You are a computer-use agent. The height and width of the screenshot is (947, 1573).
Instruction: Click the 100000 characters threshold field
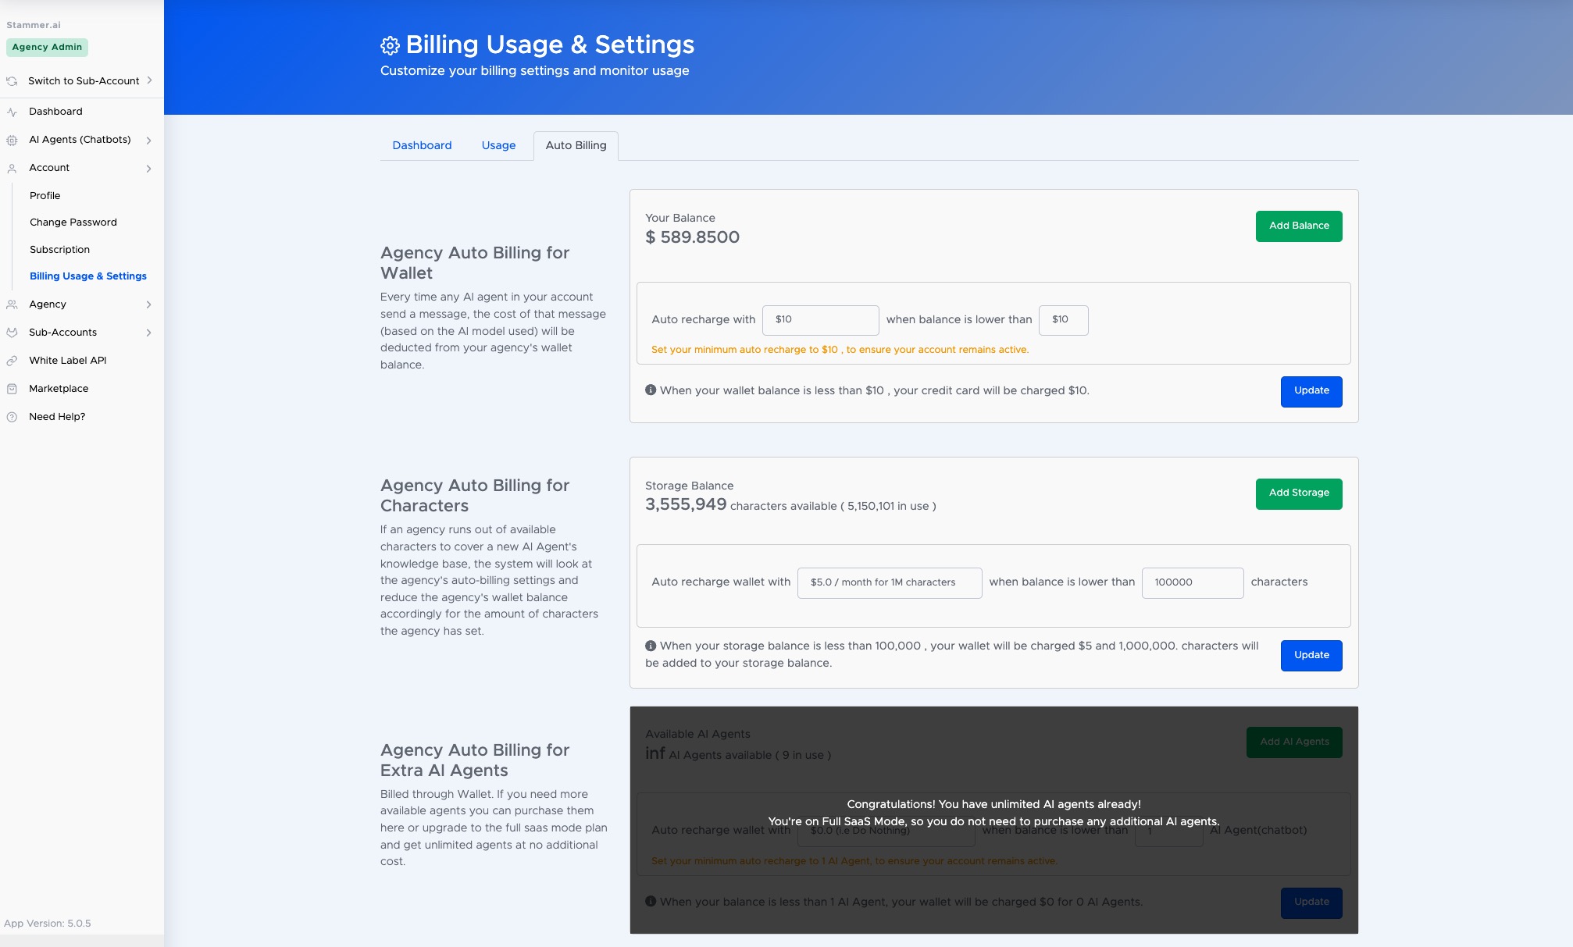pos(1192,582)
